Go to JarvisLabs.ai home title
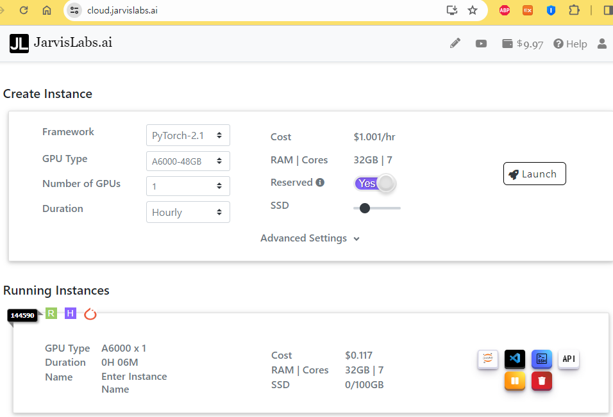The height and width of the screenshot is (417, 613). [73, 42]
